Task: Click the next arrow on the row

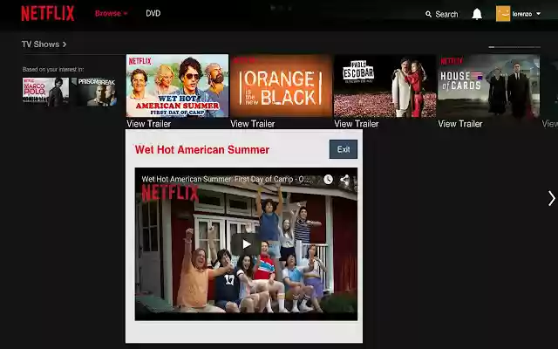Action: (551, 198)
